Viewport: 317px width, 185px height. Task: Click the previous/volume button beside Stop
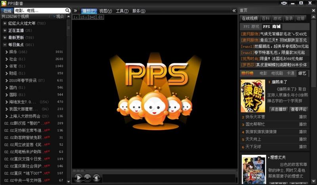(x=97, y=178)
